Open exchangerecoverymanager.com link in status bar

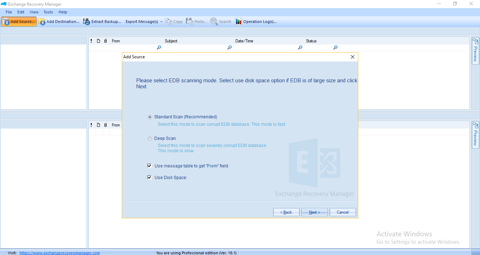(60, 253)
